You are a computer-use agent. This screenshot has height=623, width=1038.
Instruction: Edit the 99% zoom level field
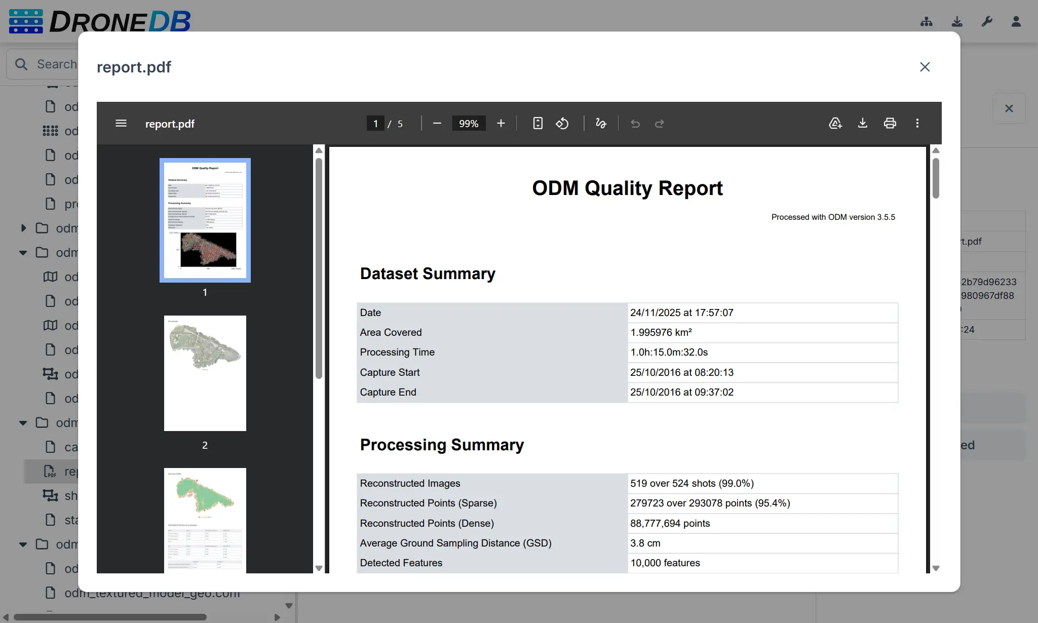pos(468,124)
